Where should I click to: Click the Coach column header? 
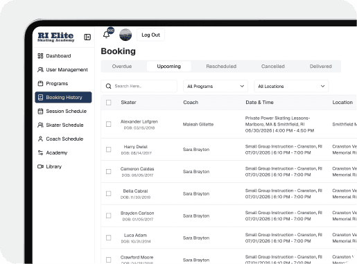point(191,103)
